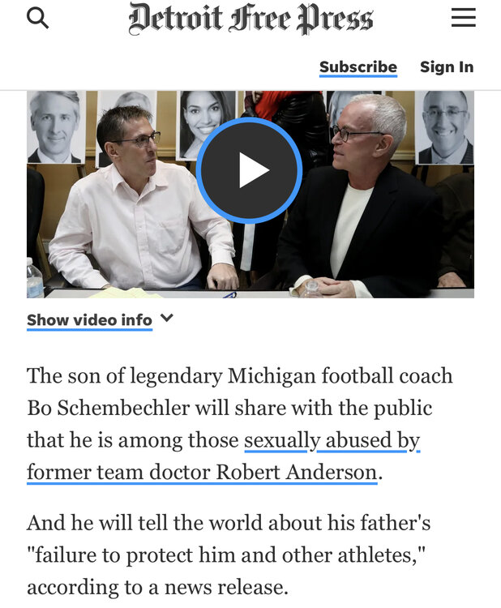Follow the 'former team doctor Robert Anderson' link
This screenshot has height=608, width=501.
click(202, 473)
